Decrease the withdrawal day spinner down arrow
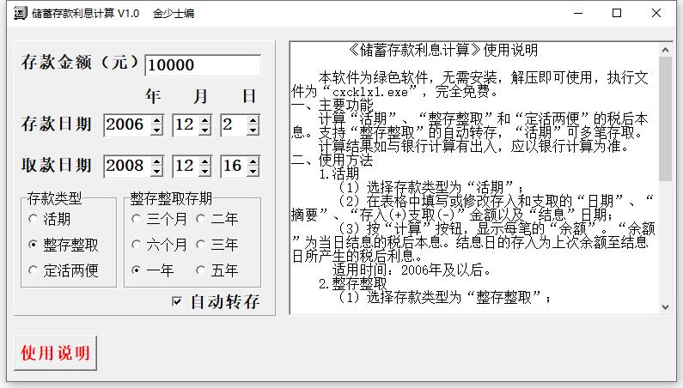Screen dimensions: 683x388 pyautogui.click(x=253, y=171)
